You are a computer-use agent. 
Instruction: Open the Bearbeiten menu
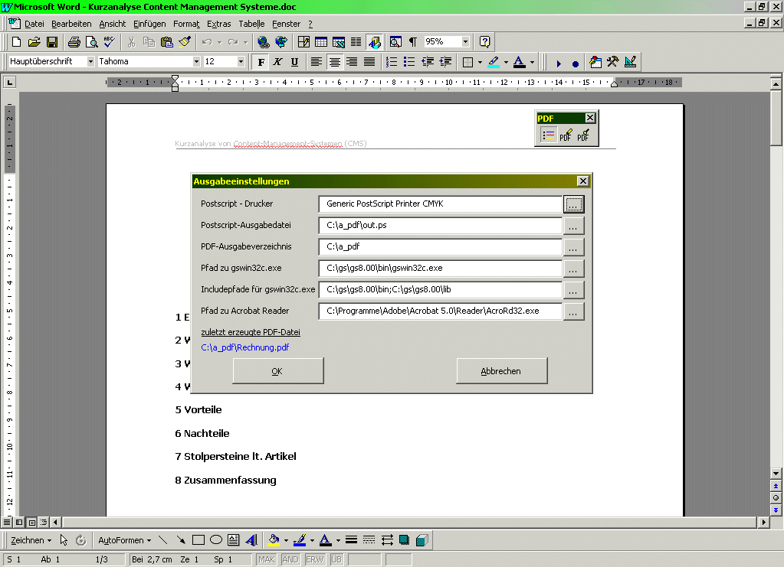pyautogui.click(x=71, y=24)
